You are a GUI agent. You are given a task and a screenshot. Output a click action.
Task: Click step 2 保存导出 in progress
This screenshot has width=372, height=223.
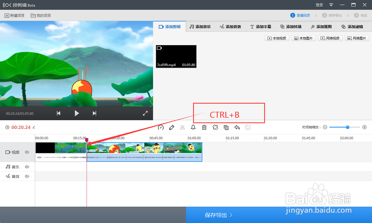click(332, 15)
